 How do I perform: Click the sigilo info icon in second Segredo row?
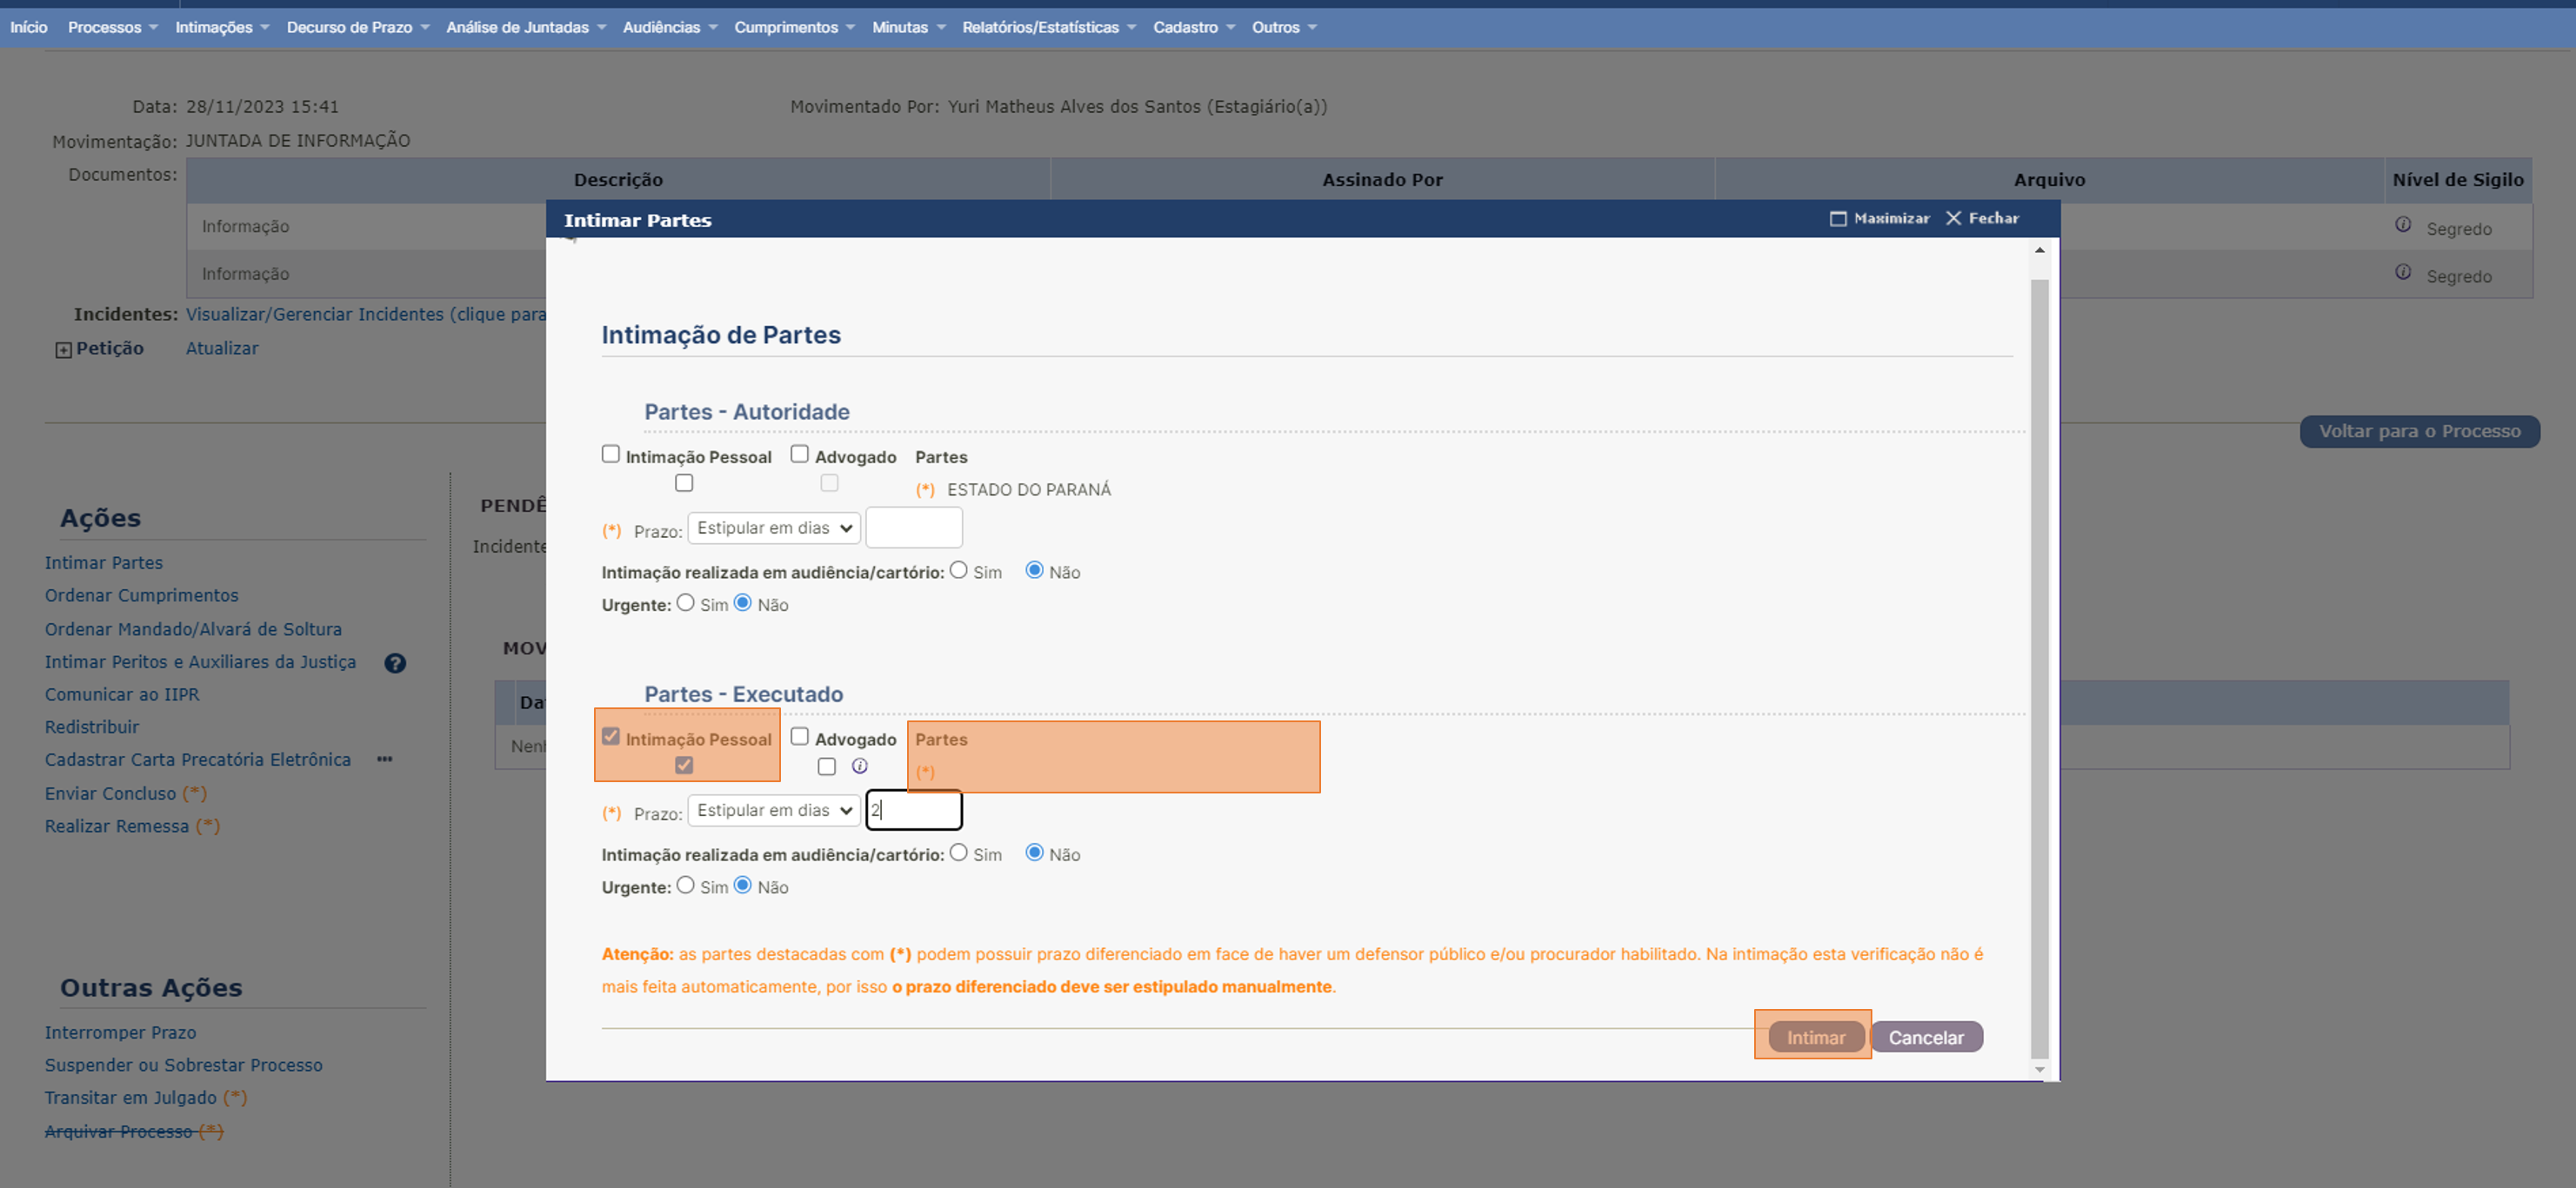pyautogui.click(x=2403, y=273)
